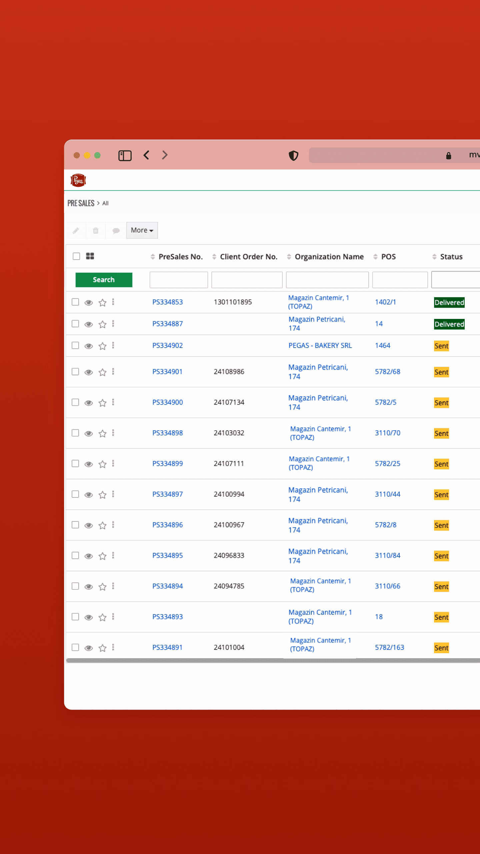Click the Pegas logo icon

[x=78, y=180]
